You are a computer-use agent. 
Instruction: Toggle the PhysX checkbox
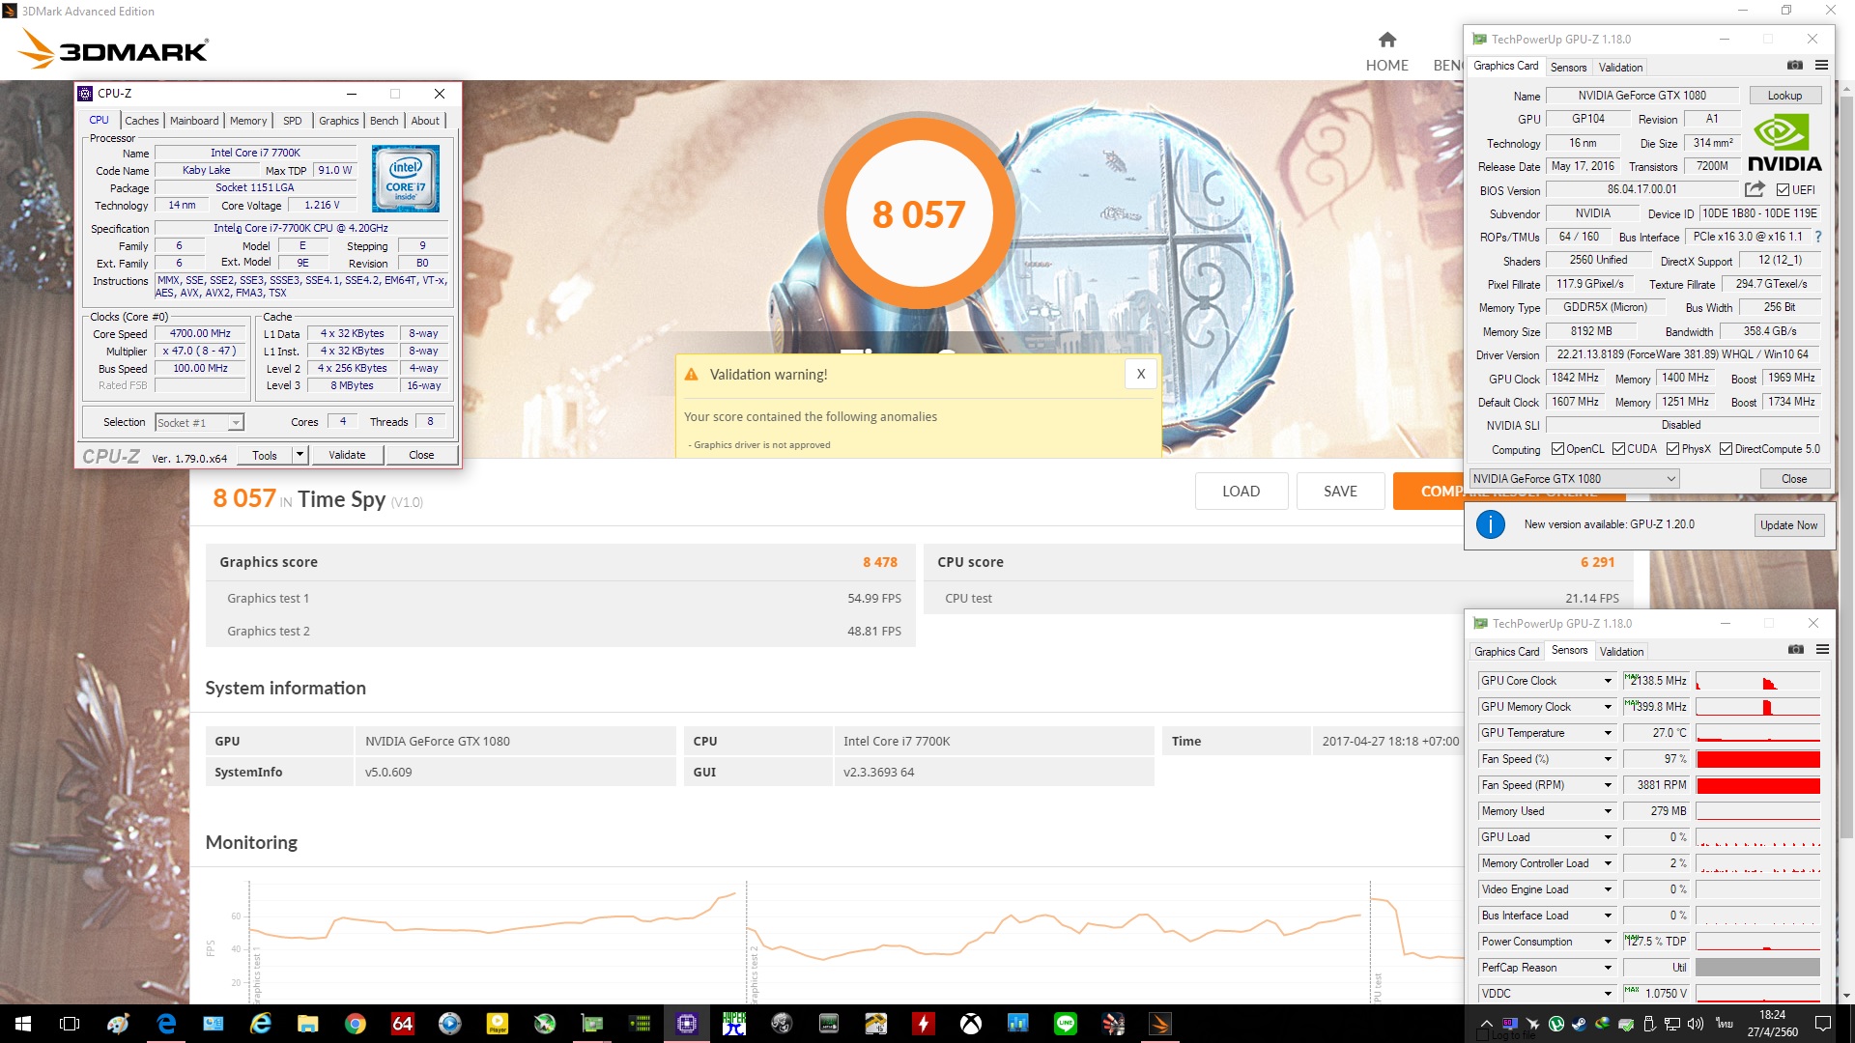(1672, 449)
